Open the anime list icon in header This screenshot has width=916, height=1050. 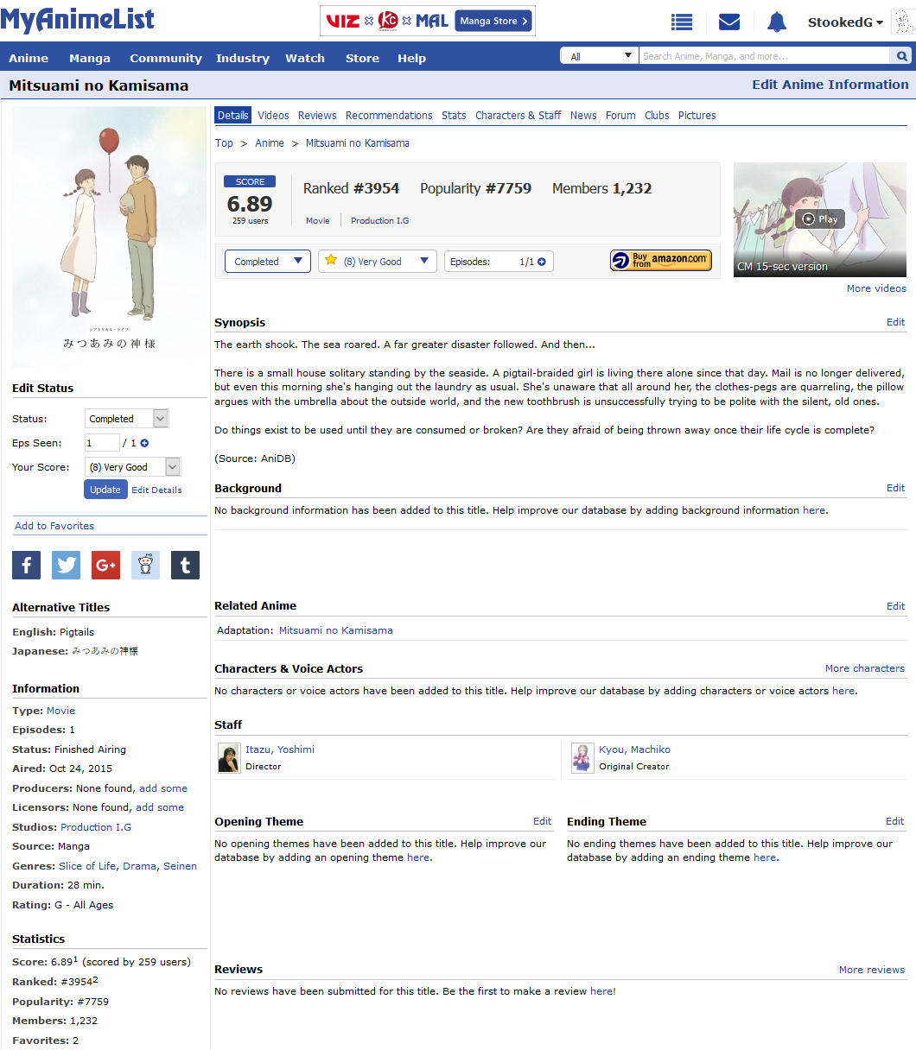(682, 22)
